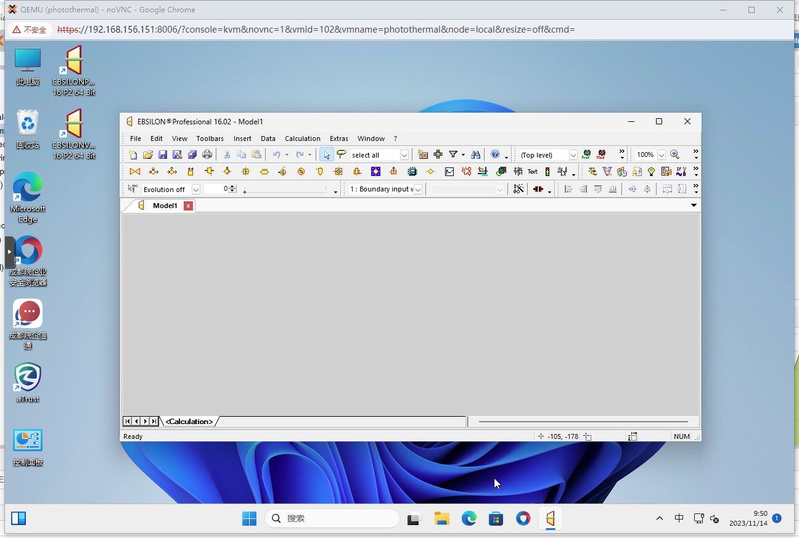Image resolution: width=799 pixels, height=538 pixels.
Task: Open the Calculation menu
Action: [303, 139]
